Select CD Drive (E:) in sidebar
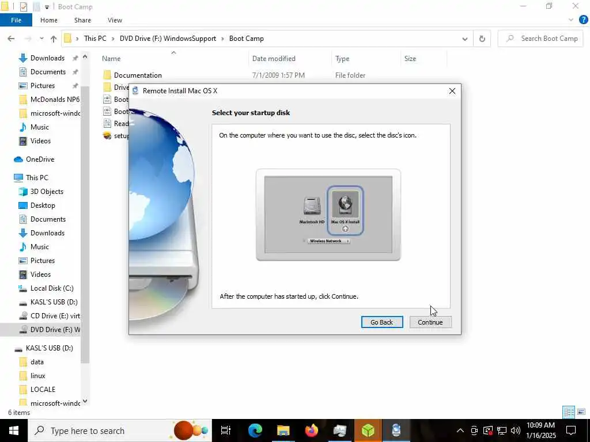Viewport: 590px width, 442px height. 55,316
